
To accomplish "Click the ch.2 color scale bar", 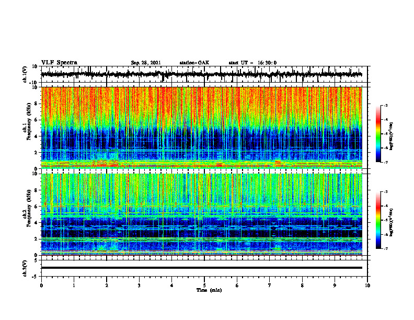I will (378, 220).
